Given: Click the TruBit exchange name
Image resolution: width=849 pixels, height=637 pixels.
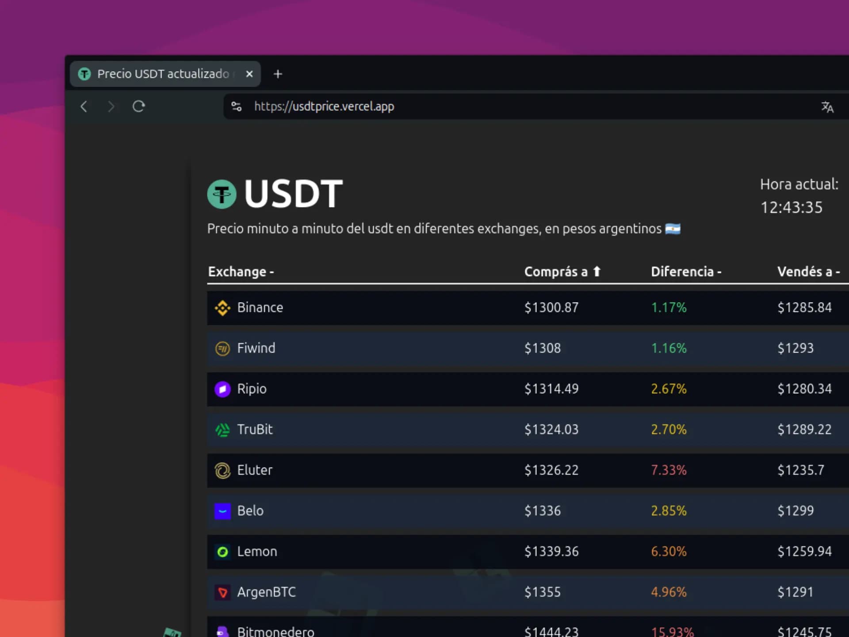Looking at the screenshot, I should point(255,430).
